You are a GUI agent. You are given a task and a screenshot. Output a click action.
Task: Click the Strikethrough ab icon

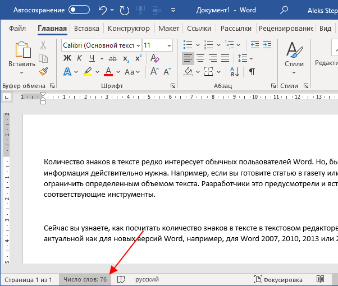pyautogui.click(x=113, y=58)
